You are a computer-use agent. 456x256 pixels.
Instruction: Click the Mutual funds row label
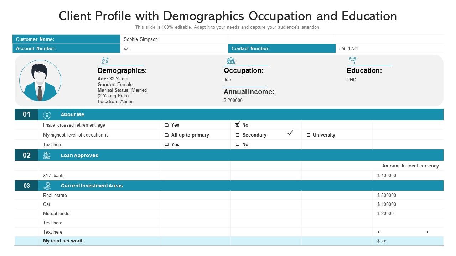(56, 214)
